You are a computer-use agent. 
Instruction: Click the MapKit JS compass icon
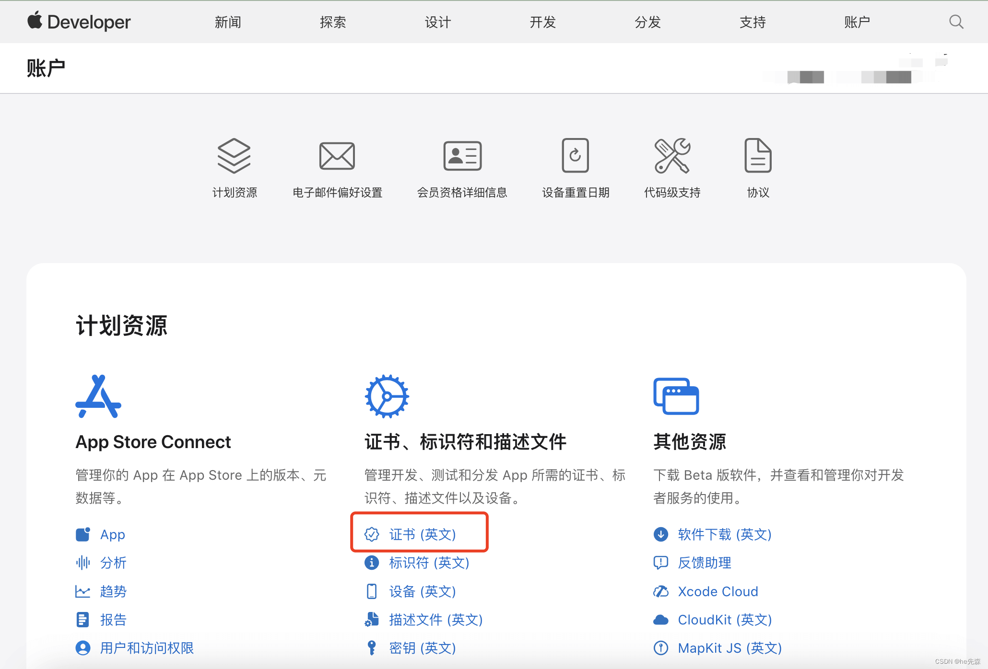661,648
